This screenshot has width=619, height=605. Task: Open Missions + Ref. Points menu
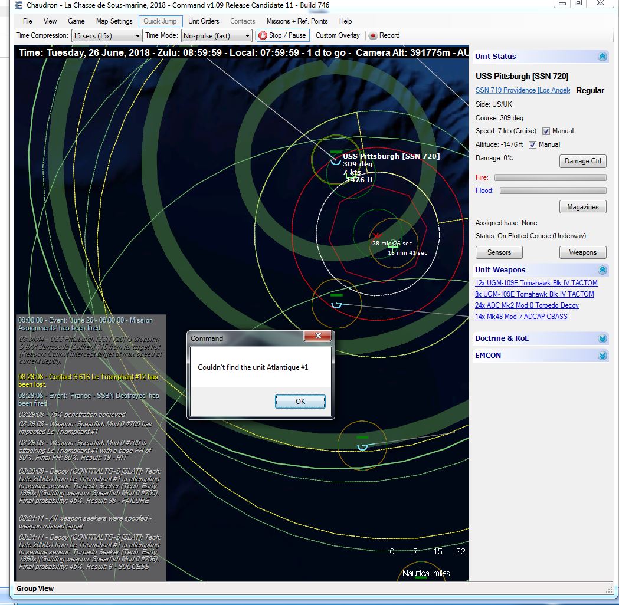coord(297,21)
